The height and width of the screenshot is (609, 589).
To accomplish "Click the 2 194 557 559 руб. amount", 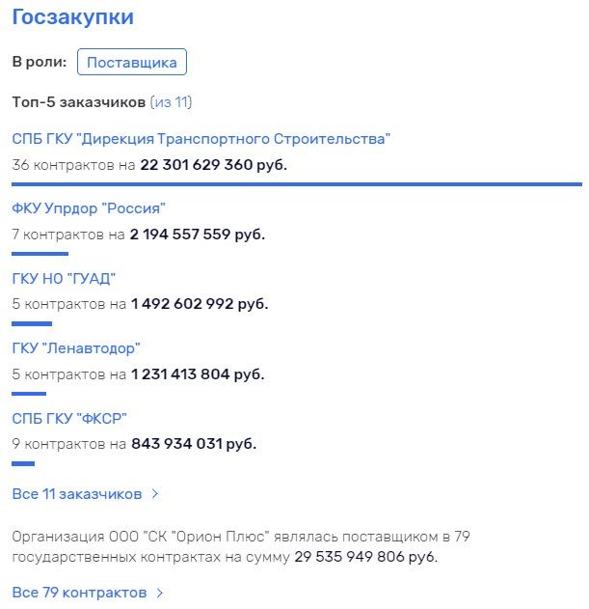I will pyautogui.click(x=197, y=235).
